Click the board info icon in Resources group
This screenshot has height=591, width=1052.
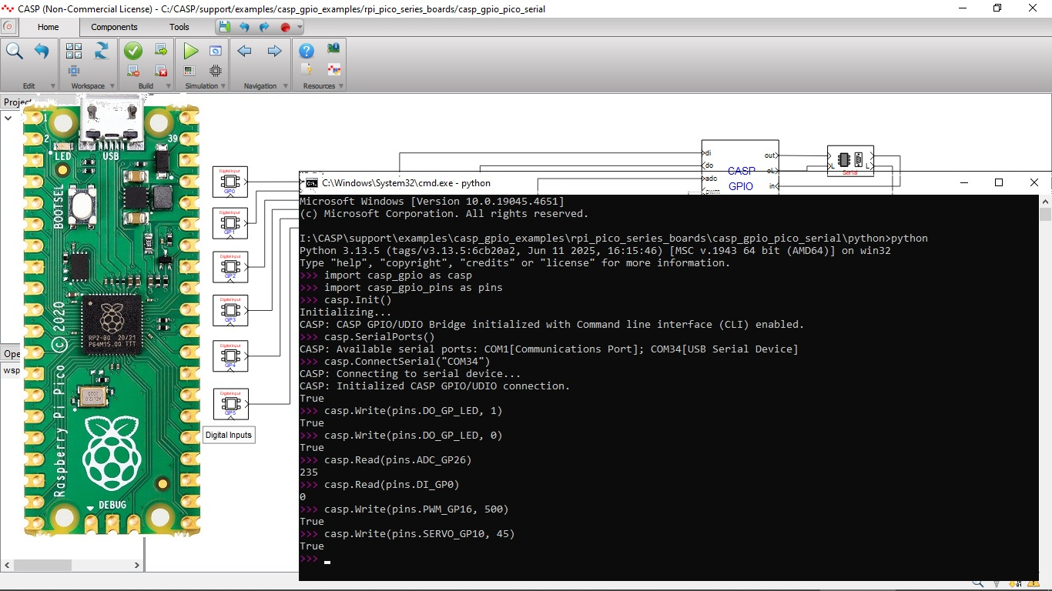click(333, 48)
